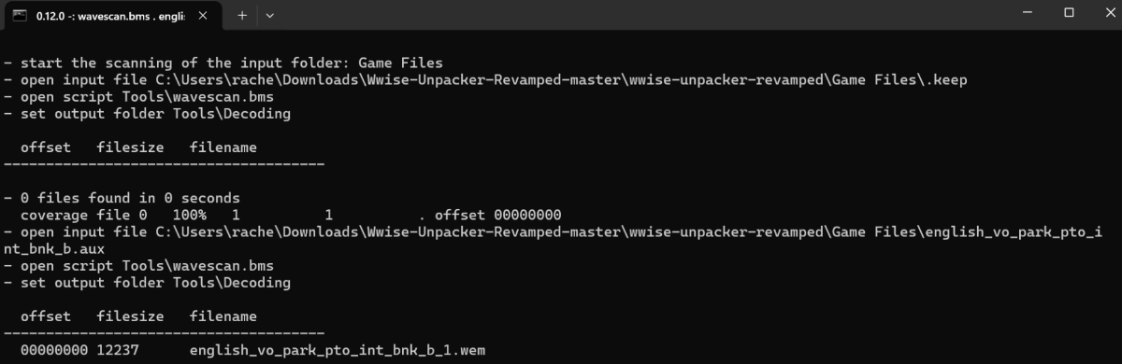
Task: Minimize the terminal window
Action: (x=1026, y=13)
